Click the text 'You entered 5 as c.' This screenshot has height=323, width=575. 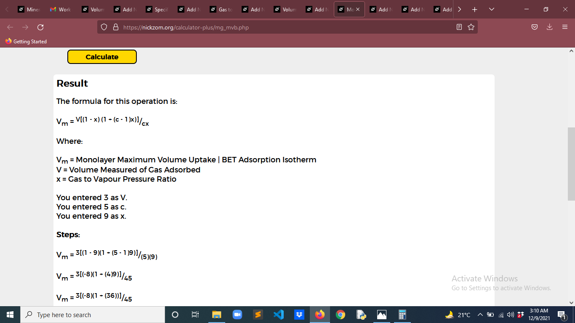[x=91, y=207]
